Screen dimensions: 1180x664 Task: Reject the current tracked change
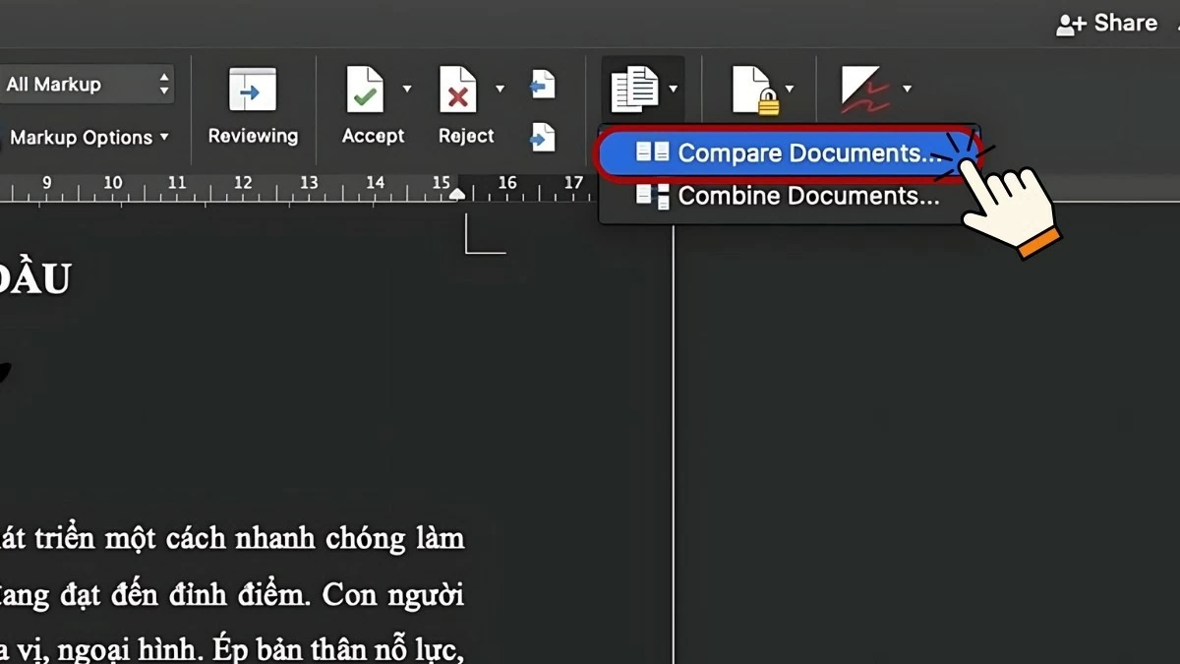pyautogui.click(x=458, y=93)
